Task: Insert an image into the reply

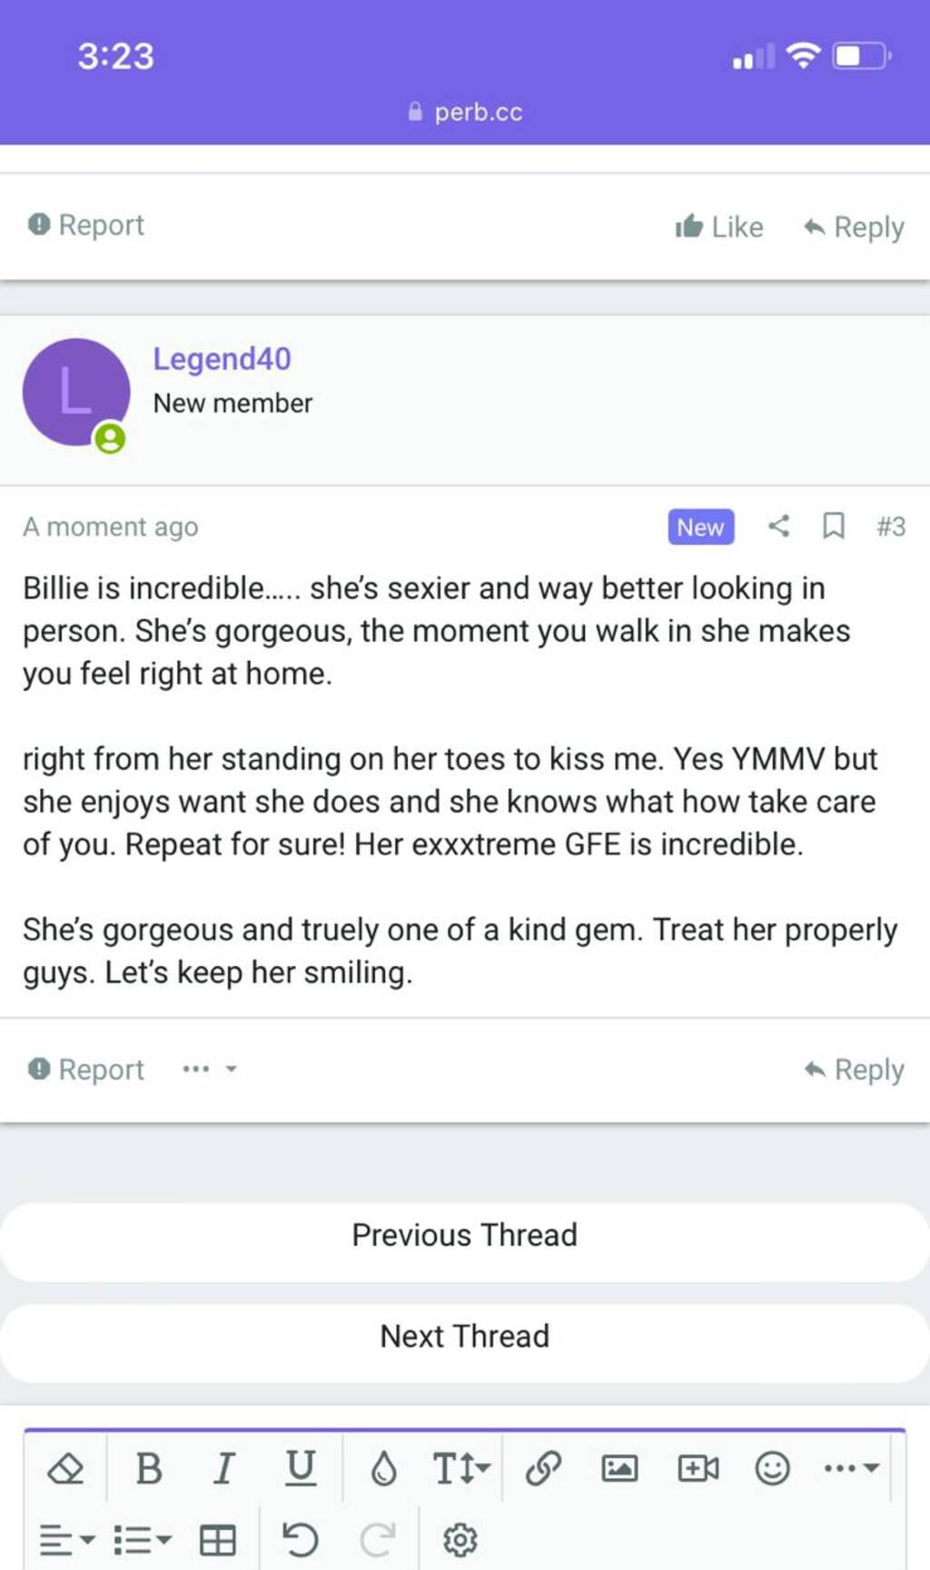Action: coord(619,1468)
